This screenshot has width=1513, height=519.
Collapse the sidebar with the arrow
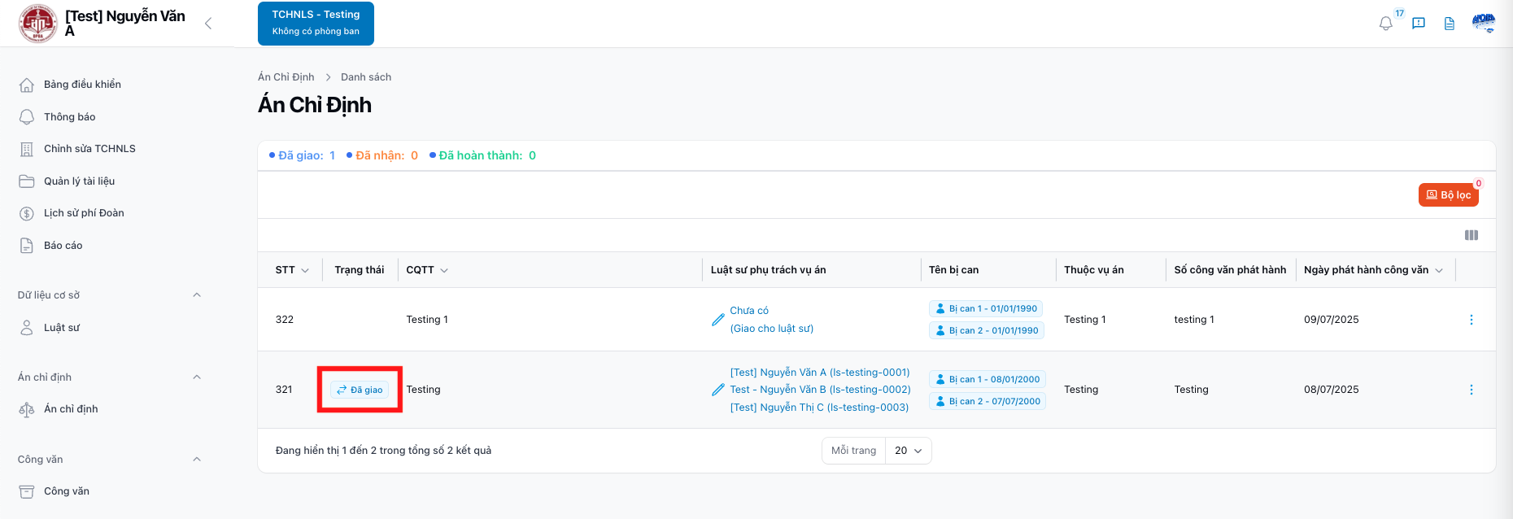point(208,24)
